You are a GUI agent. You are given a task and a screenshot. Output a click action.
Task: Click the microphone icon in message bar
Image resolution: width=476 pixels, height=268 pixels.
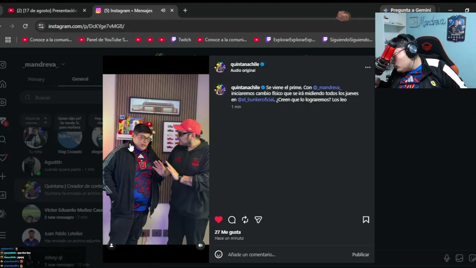(x=447, y=258)
